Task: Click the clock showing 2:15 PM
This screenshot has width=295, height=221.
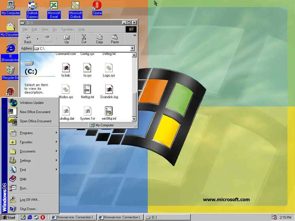Action: [x=285, y=217]
